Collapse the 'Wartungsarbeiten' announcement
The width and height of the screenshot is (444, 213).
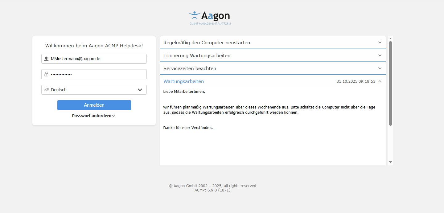[380, 81]
